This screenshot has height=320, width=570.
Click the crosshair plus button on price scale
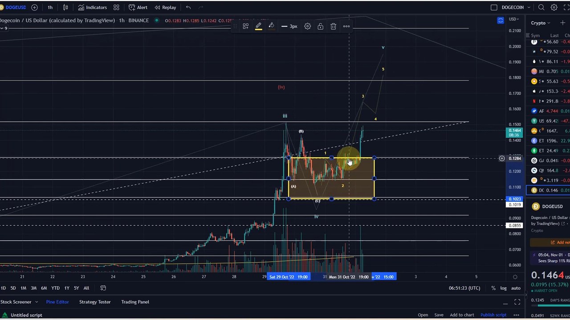[501, 158]
